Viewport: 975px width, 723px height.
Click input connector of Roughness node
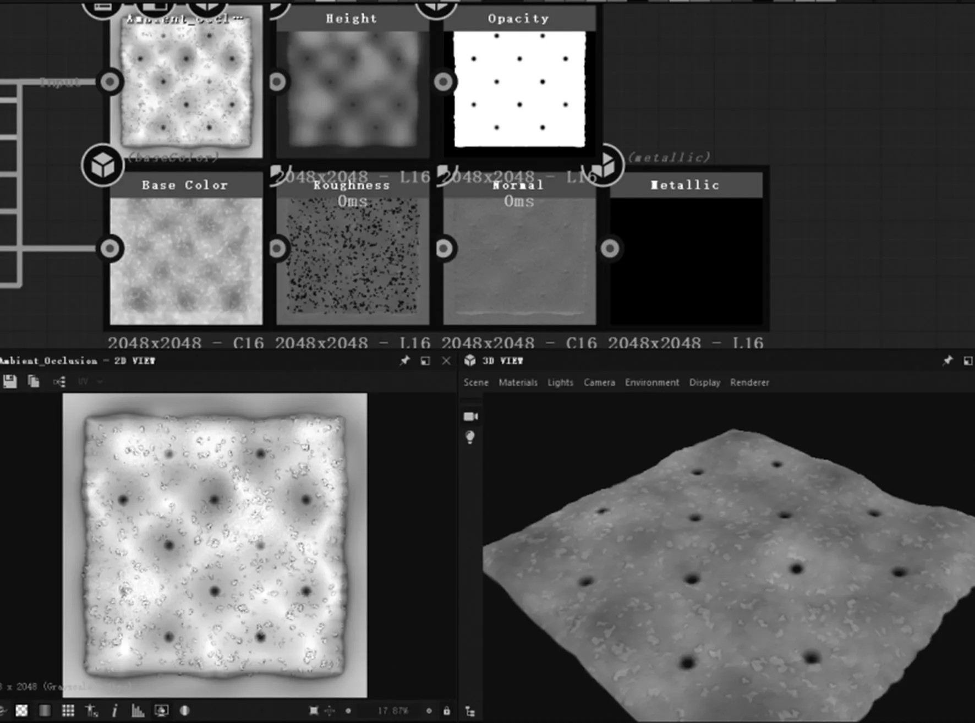coord(277,249)
